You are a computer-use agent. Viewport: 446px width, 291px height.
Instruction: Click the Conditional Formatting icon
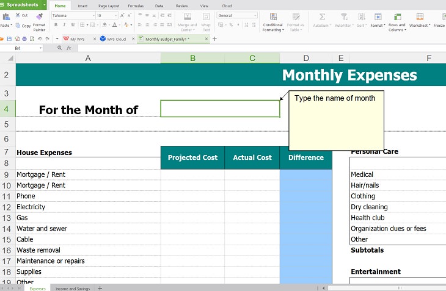point(273,16)
